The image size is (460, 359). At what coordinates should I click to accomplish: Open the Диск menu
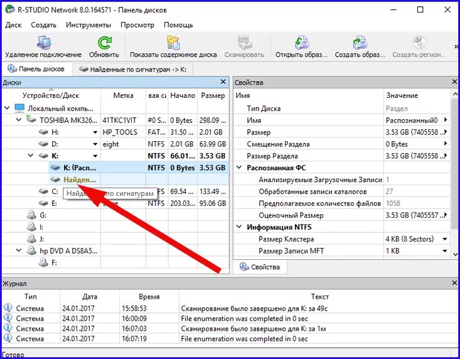pyautogui.click(x=13, y=25)
